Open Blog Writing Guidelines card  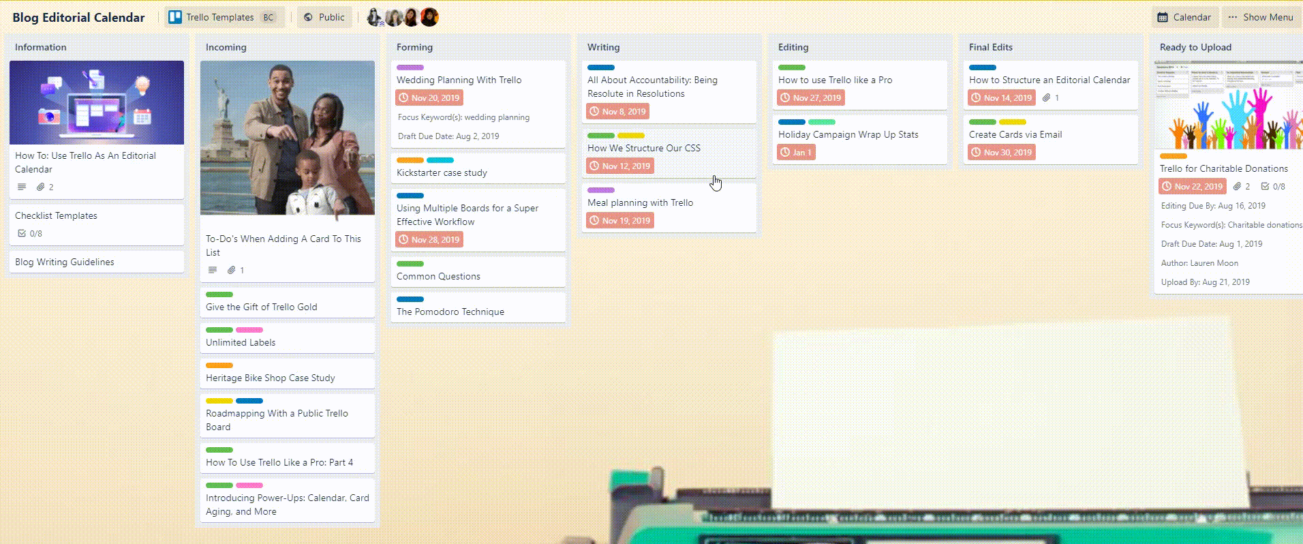click(x=97, y=262)
